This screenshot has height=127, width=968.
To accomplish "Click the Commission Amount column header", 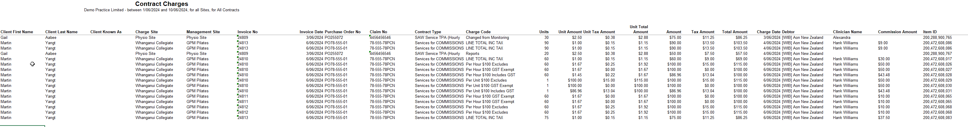I will click(x=898, y=32).
